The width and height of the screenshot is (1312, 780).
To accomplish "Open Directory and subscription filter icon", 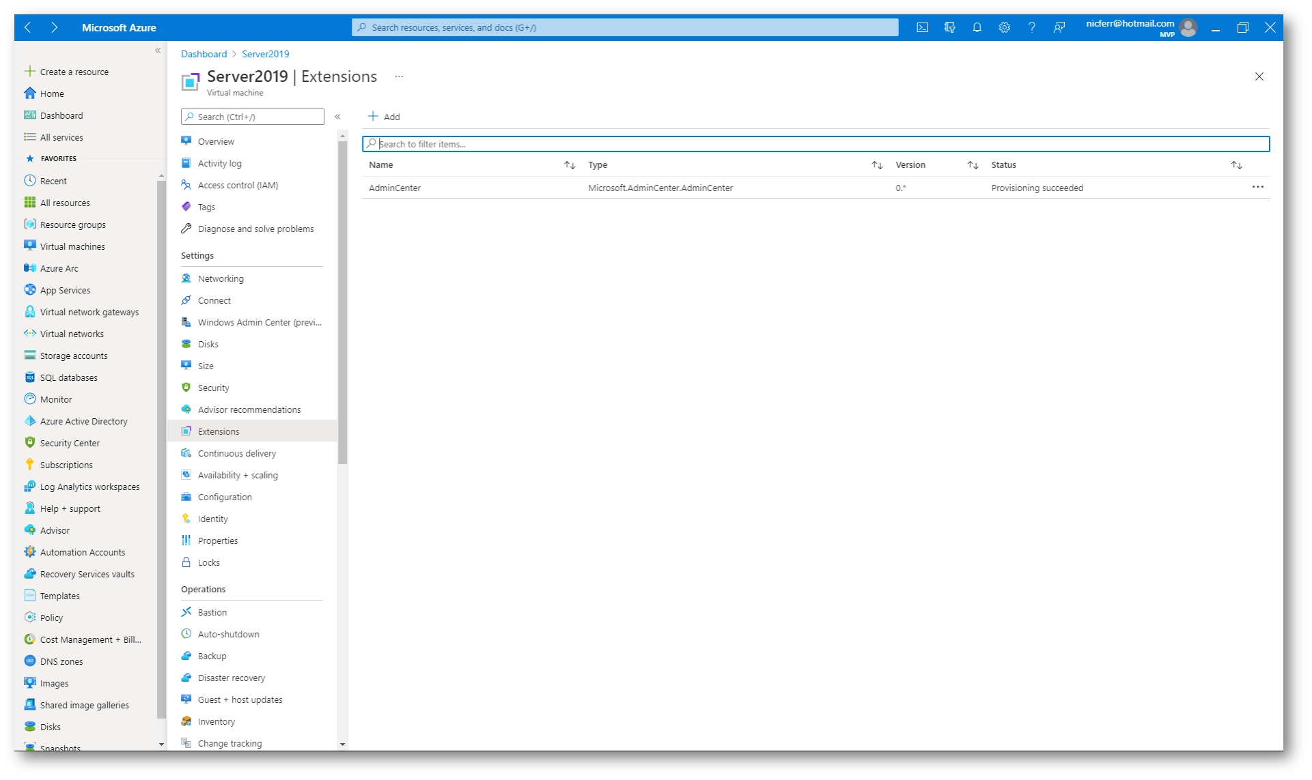I will [949, 27].
